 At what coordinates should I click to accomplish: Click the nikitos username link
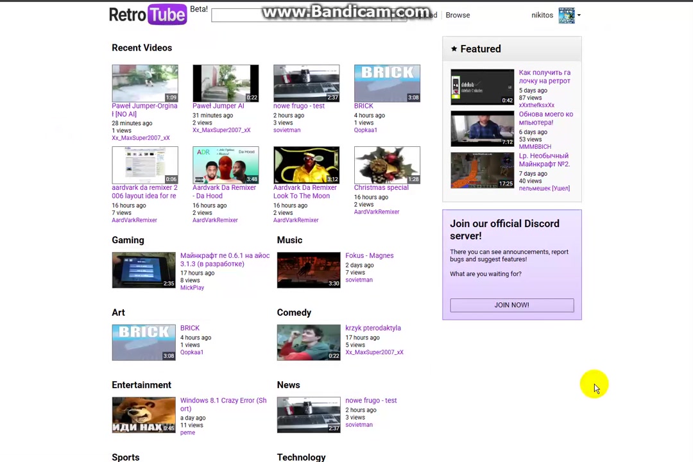(x=542, y=15)
